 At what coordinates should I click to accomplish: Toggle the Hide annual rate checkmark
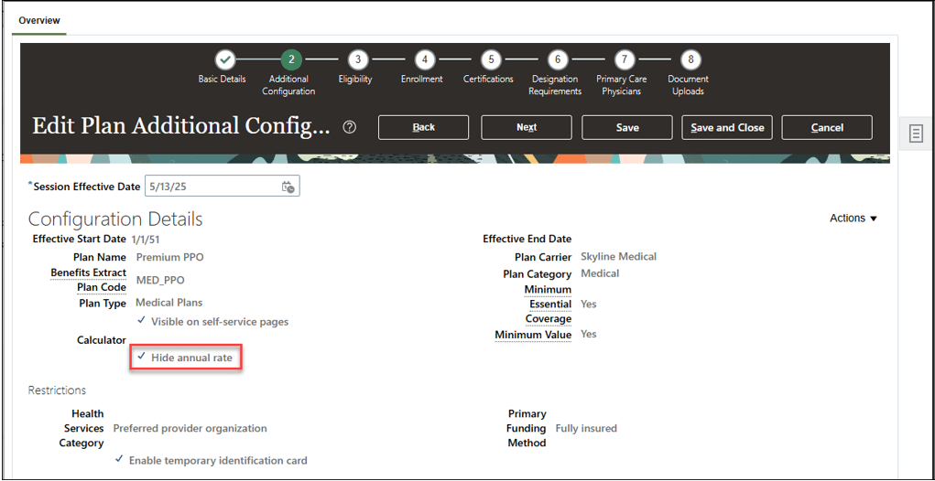pos(141,357)
